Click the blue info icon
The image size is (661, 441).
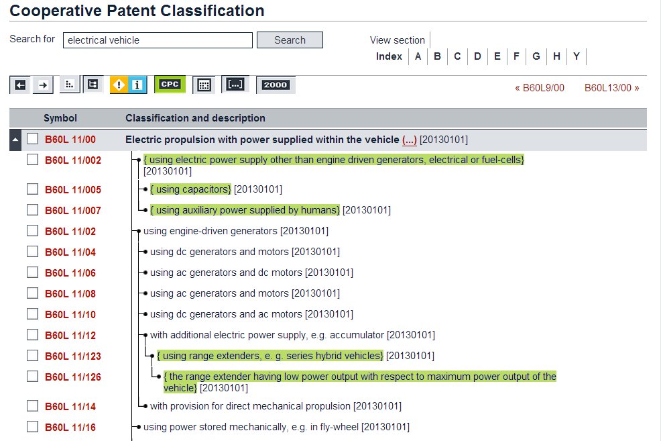point(137,85)
